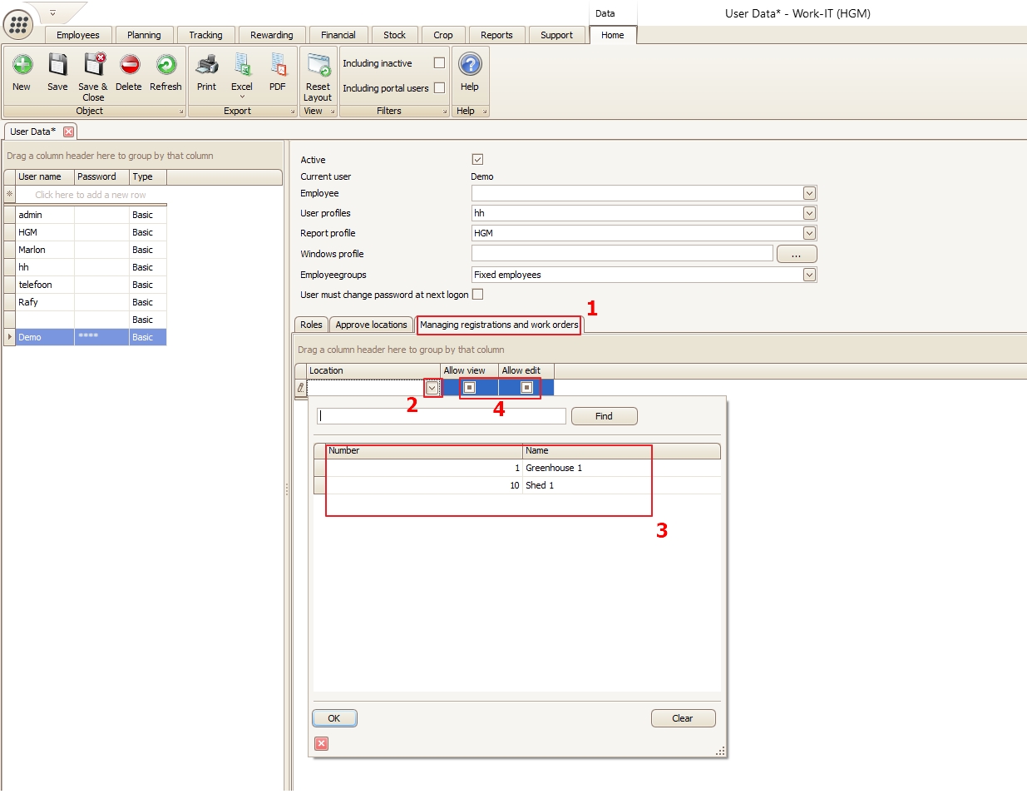
Task: Toggle Including portal users filter
Action: [439, 87]
